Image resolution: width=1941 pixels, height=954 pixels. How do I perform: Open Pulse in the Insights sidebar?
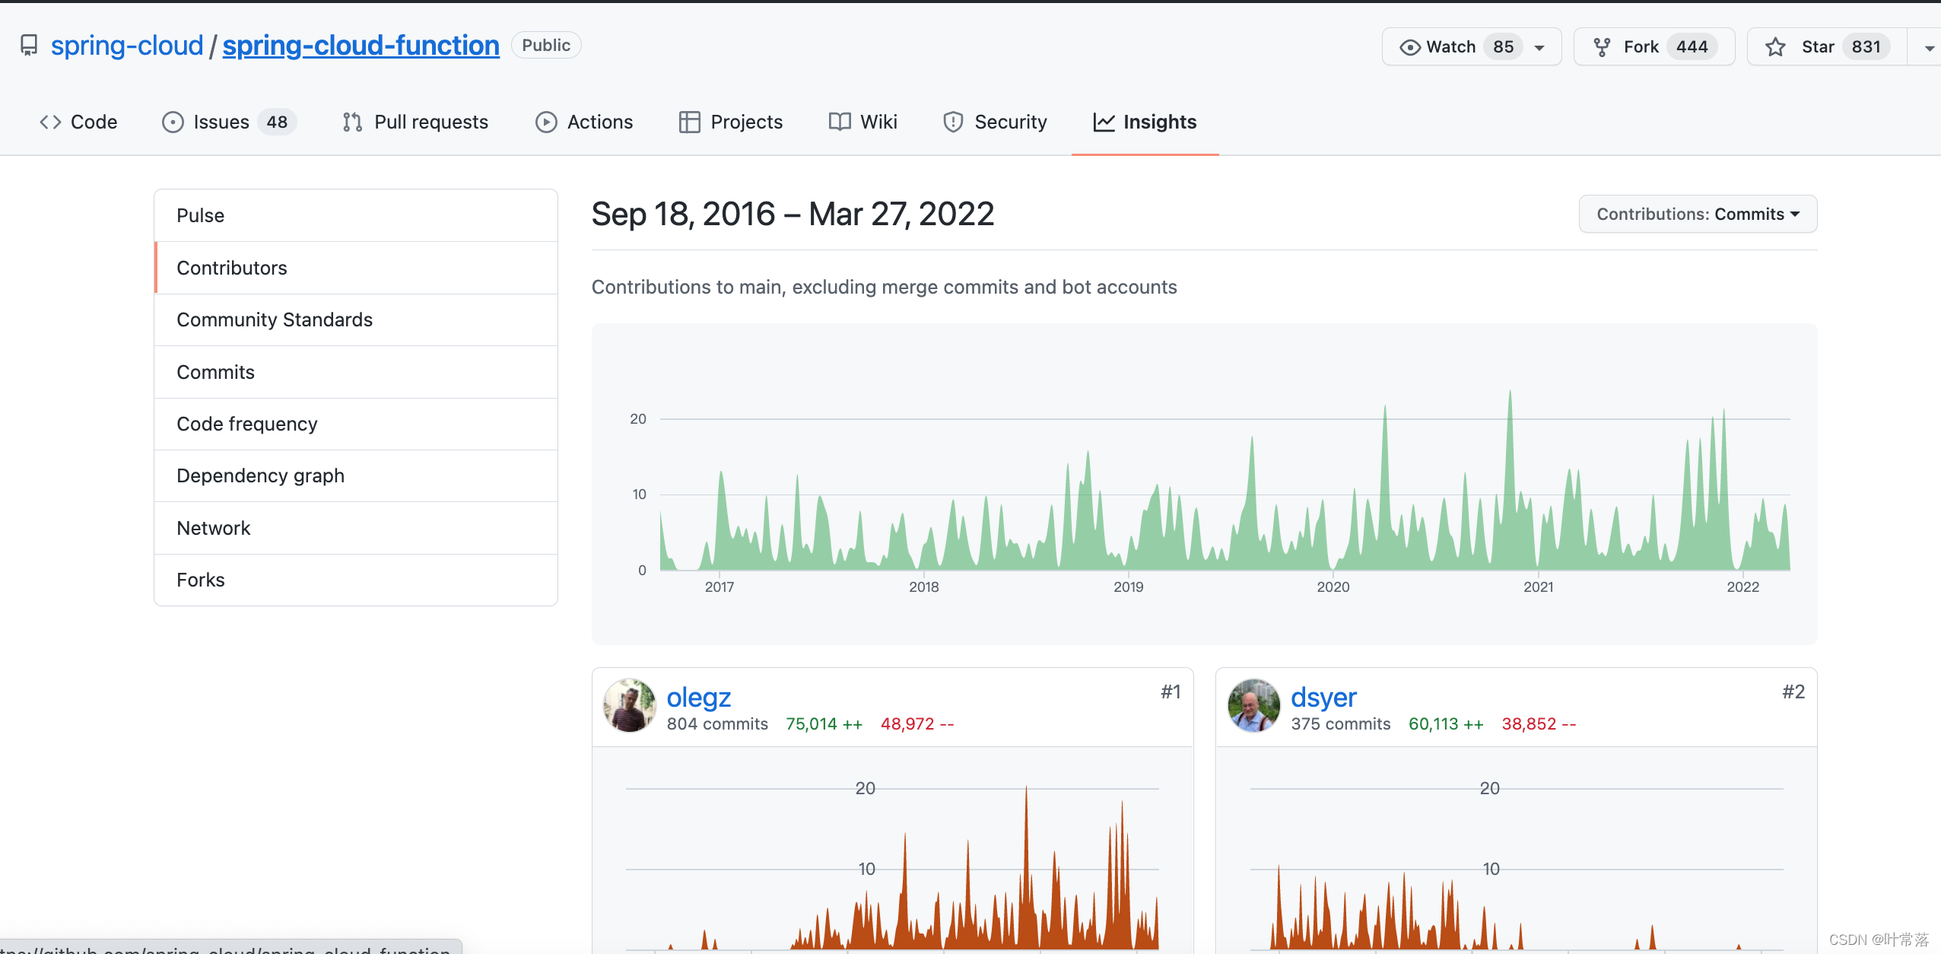point(356,215)
